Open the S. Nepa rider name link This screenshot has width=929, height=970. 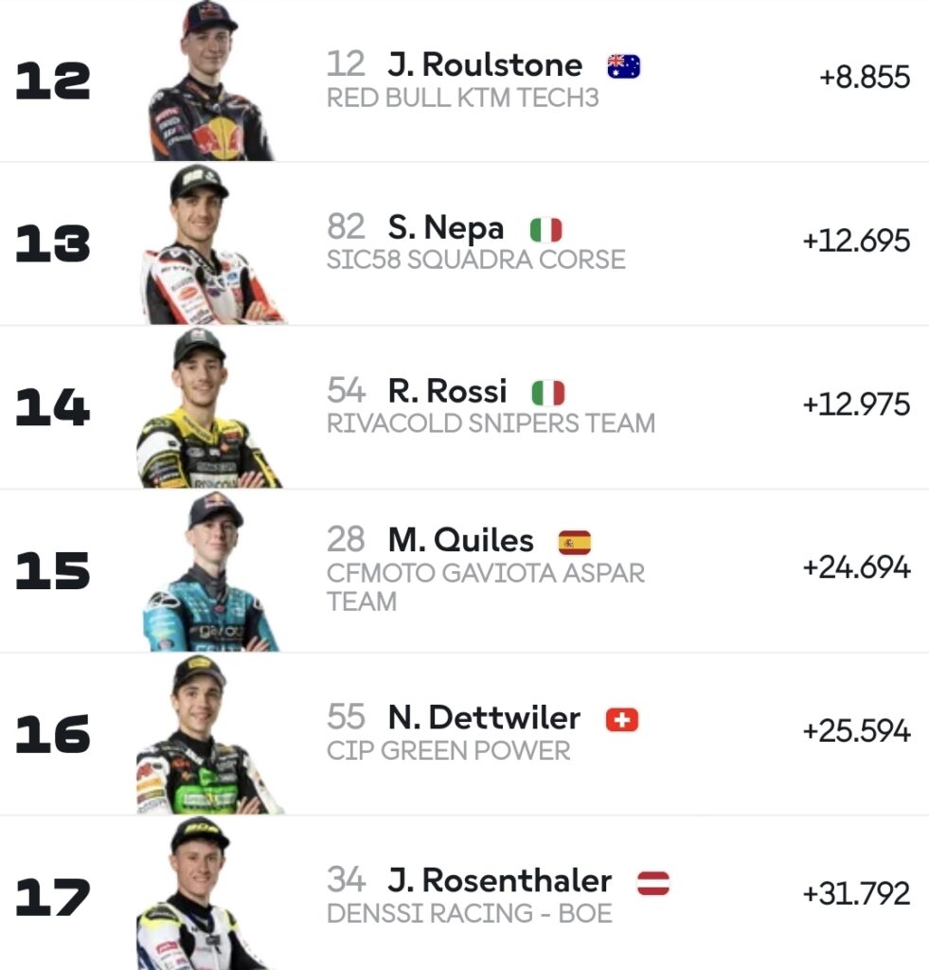446,228
